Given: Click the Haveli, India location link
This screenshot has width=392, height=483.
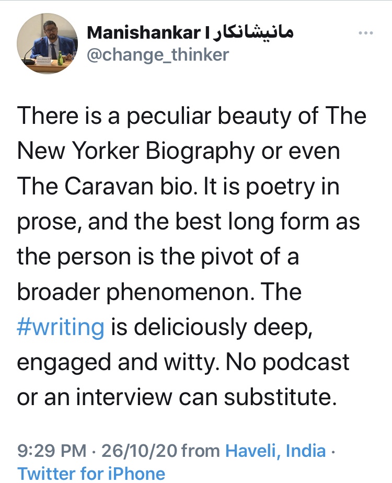Looking at the screenshot, I should [275, 451].
